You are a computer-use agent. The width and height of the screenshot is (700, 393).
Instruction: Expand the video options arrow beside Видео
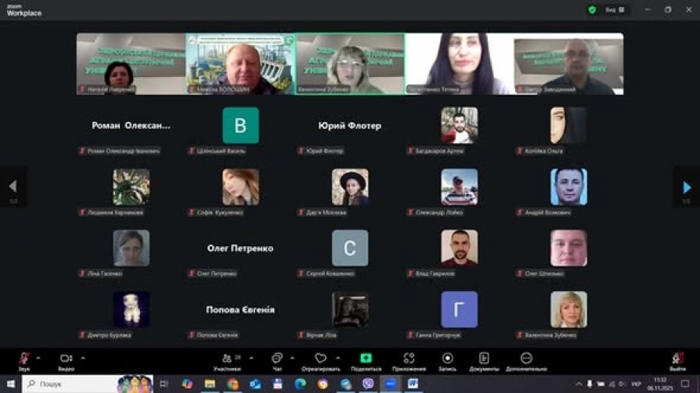(82, 357)
